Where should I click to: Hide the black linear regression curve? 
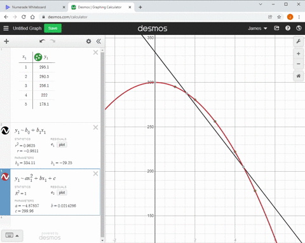5,130
